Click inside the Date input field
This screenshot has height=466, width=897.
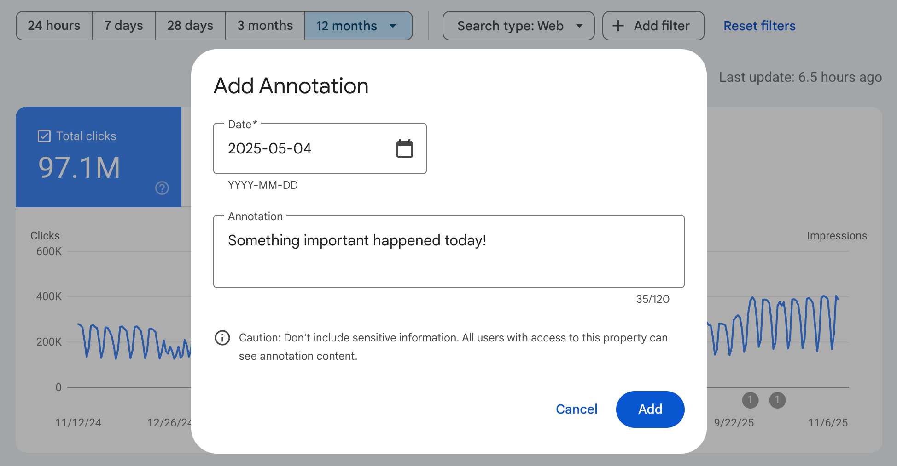click(x=304, y=148)
